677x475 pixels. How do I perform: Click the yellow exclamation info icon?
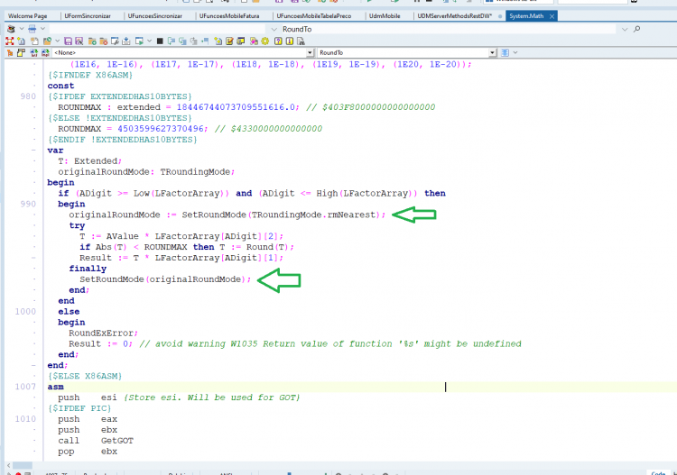pos(290,41)
